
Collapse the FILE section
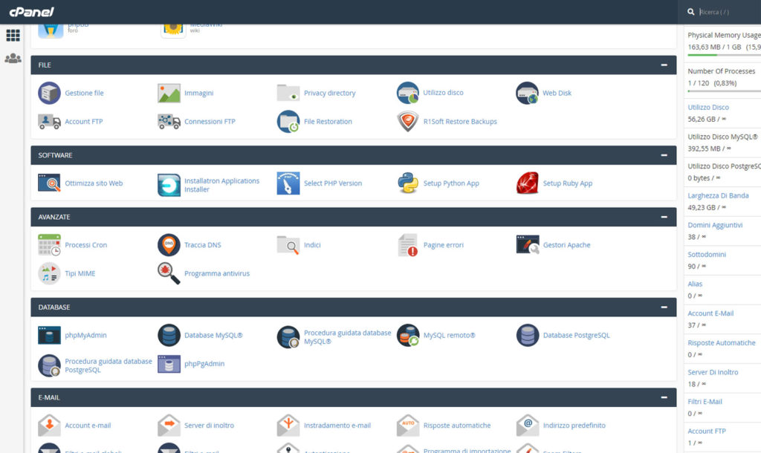pyautogui.click(x=664, y=65)
